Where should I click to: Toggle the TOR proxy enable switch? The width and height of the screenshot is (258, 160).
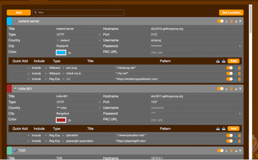pyautogui.click(x=220, y=151)
